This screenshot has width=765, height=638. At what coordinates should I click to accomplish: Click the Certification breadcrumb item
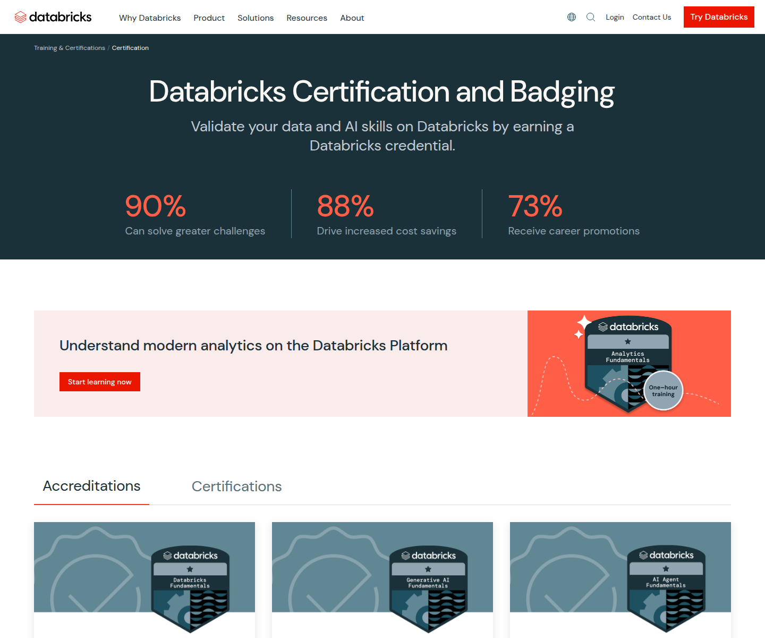click(x=130, y=48)
